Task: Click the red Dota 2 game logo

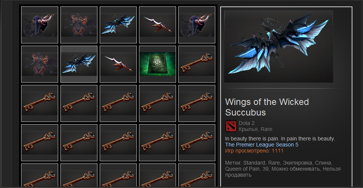Action: pyautogui.click(x=231, y=126)
